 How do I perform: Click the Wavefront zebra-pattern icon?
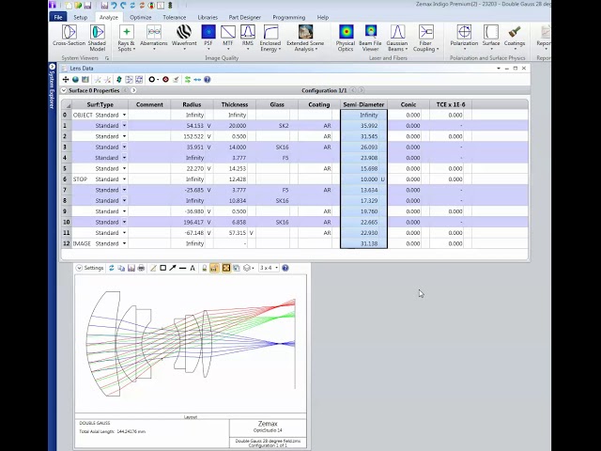(184, 32)
